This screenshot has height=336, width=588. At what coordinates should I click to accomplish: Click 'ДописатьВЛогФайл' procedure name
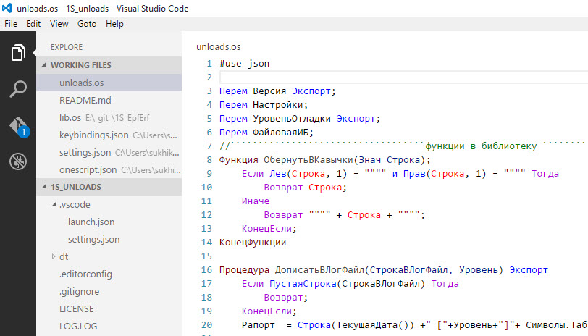click(319, 270)
